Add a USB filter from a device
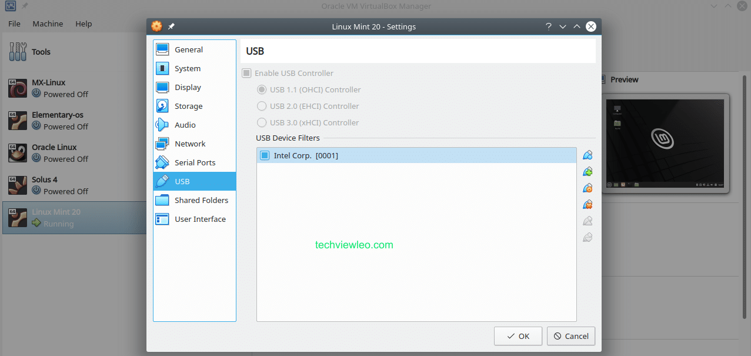This screenshot has height=356, width=751. tap(588, 171)
